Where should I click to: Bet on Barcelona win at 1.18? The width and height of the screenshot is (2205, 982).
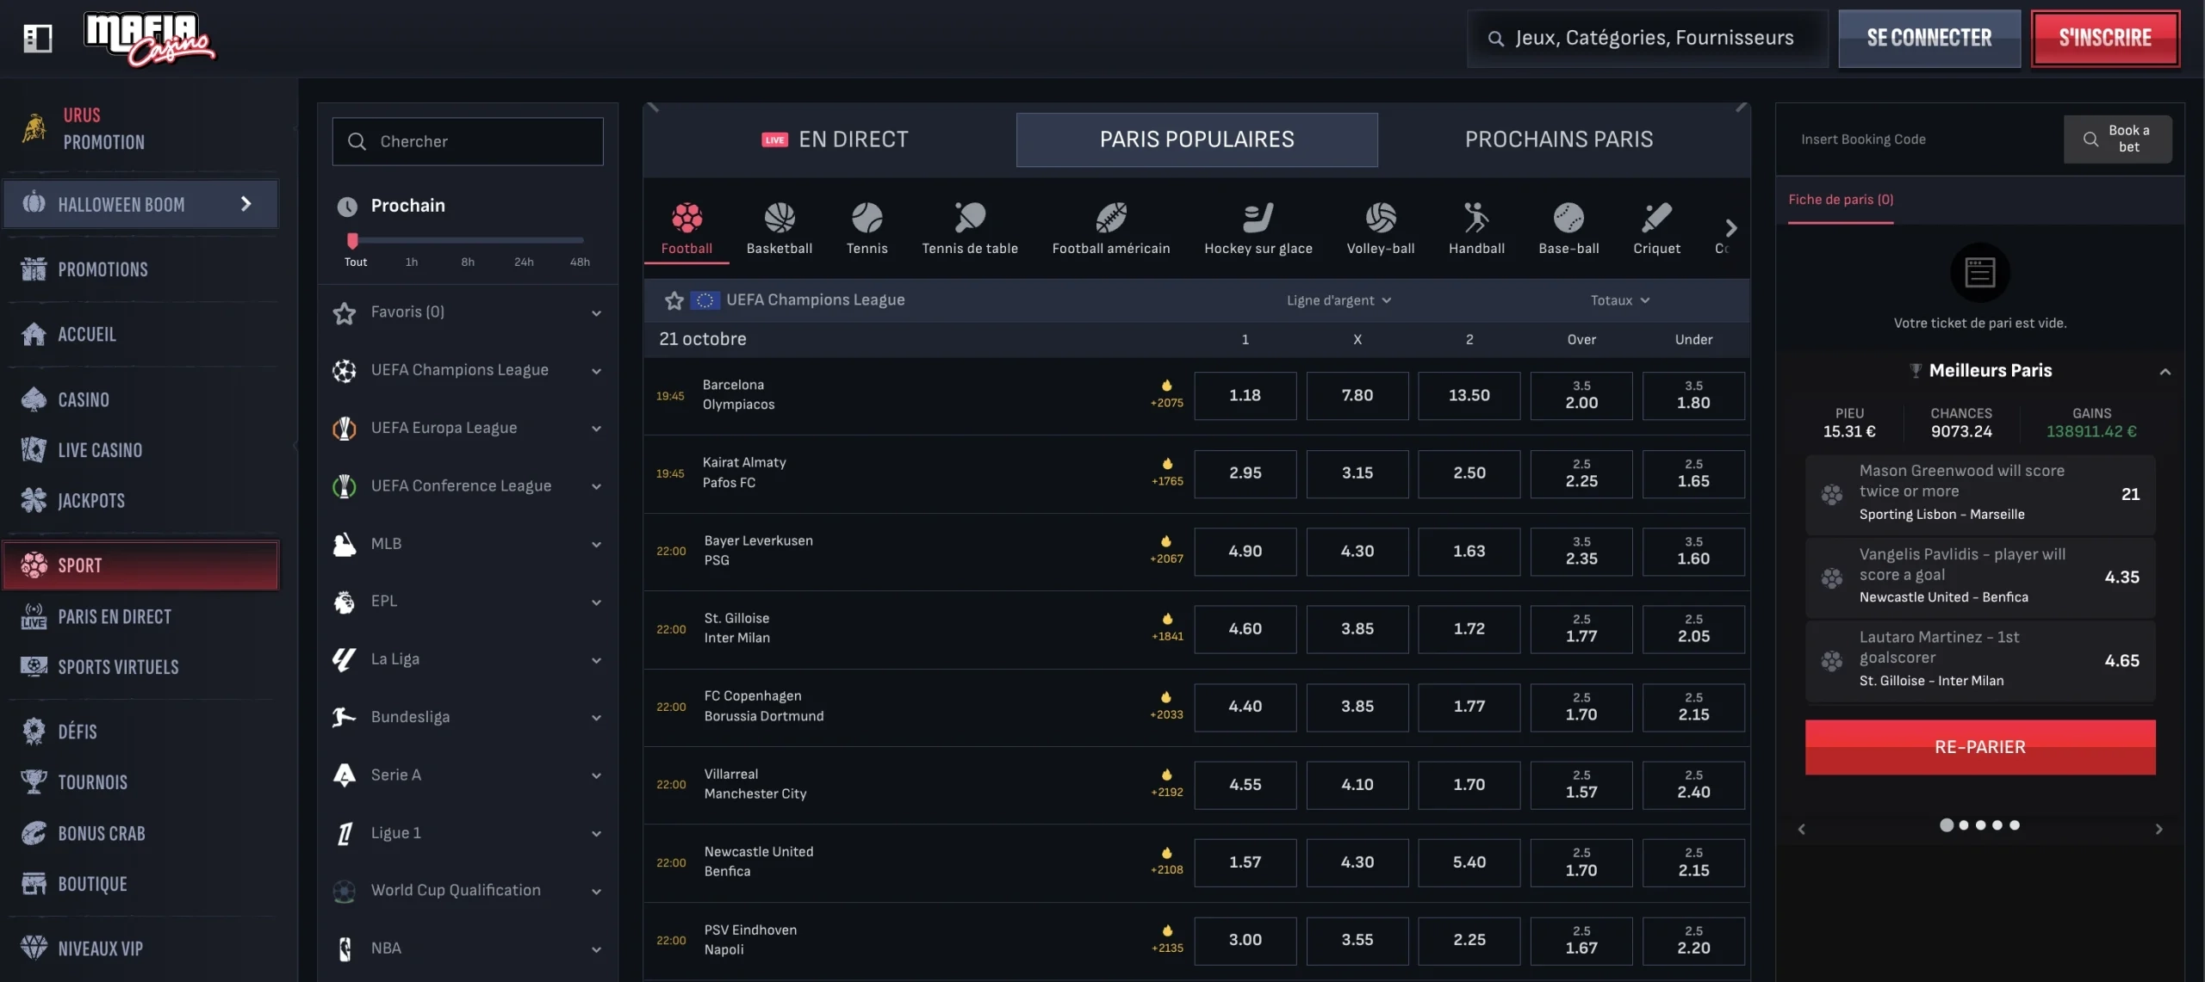coord(1245,395)
